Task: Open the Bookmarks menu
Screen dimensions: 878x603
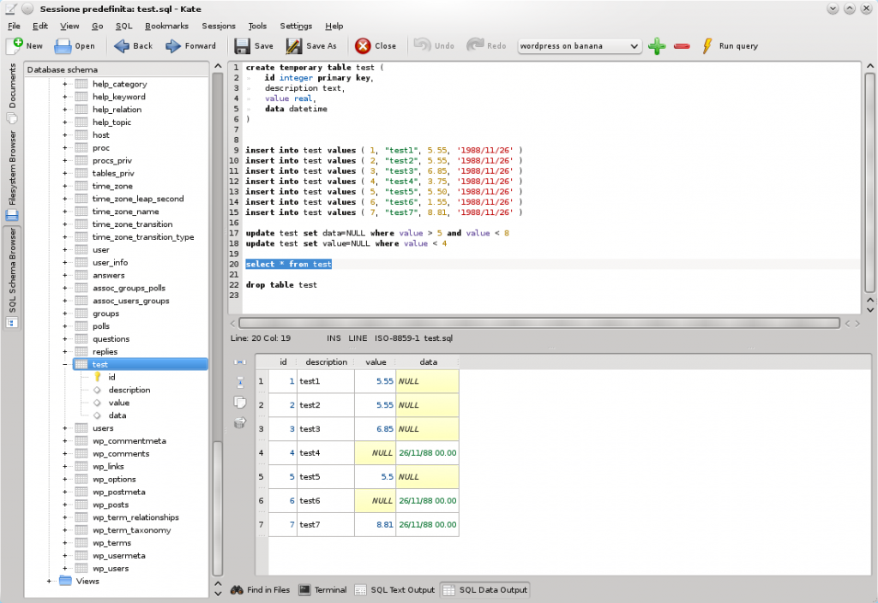Action: click(166, 26)
